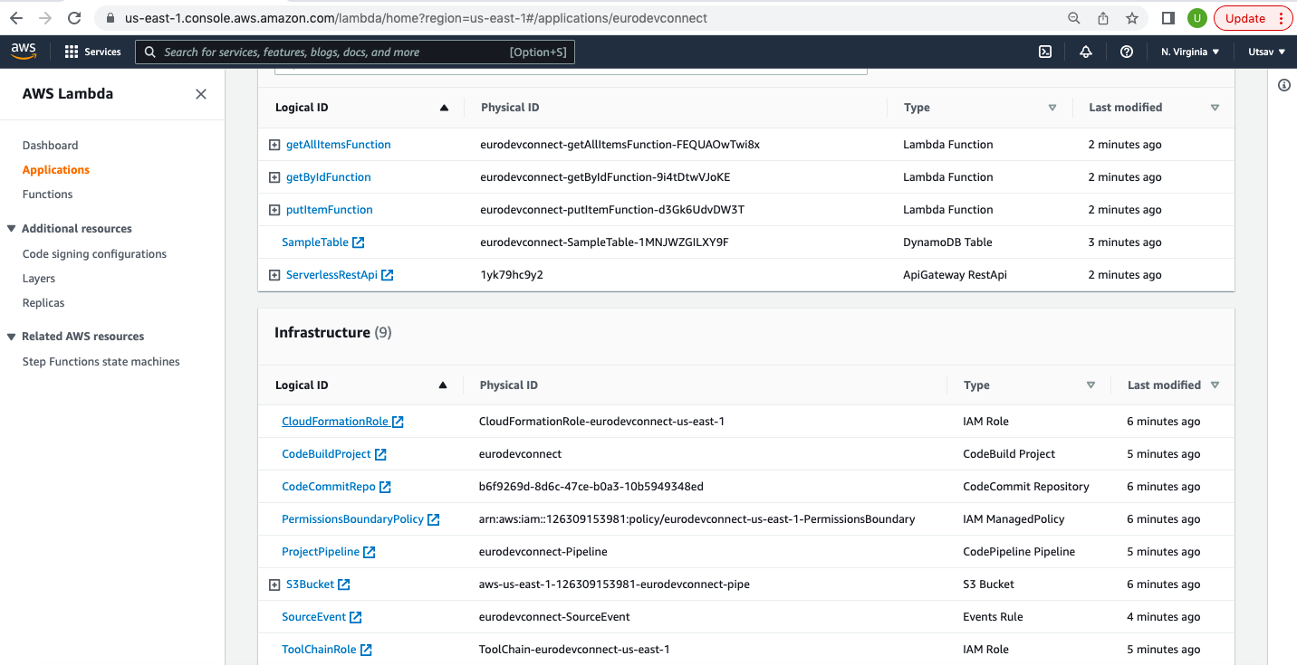The image size is (1297, 665).
Task: Click the Chrome Update button
Action: tap(1254, 18)
